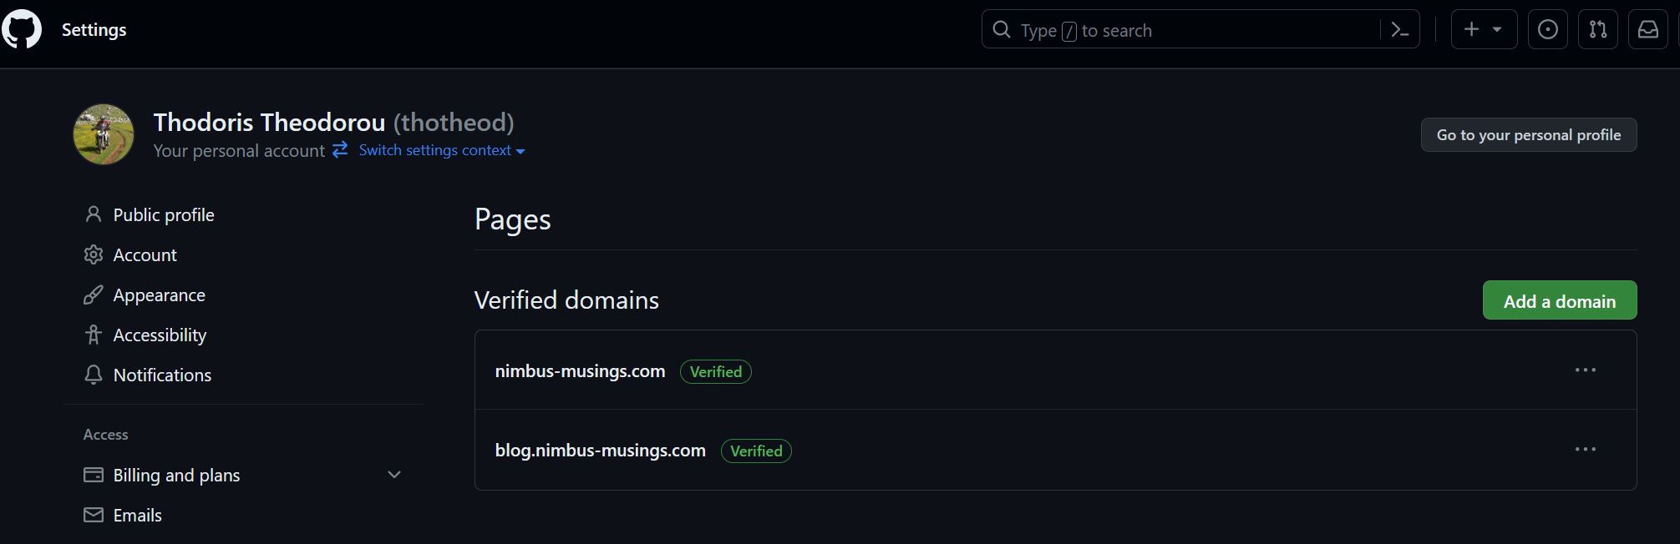Click the Access section label
This screenshot has height=544, width=1680.
[105, 435]
